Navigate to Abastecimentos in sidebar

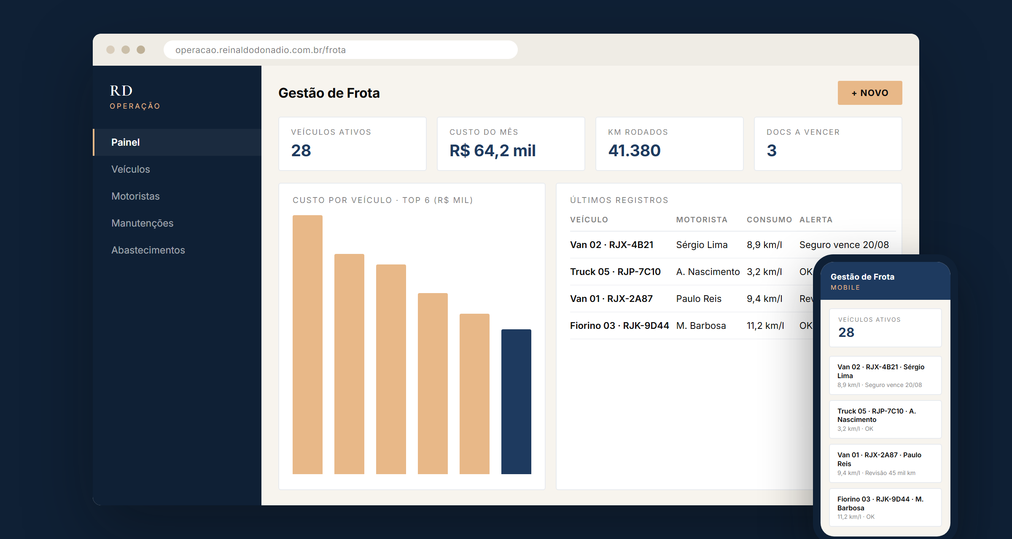tap(177, 250)
